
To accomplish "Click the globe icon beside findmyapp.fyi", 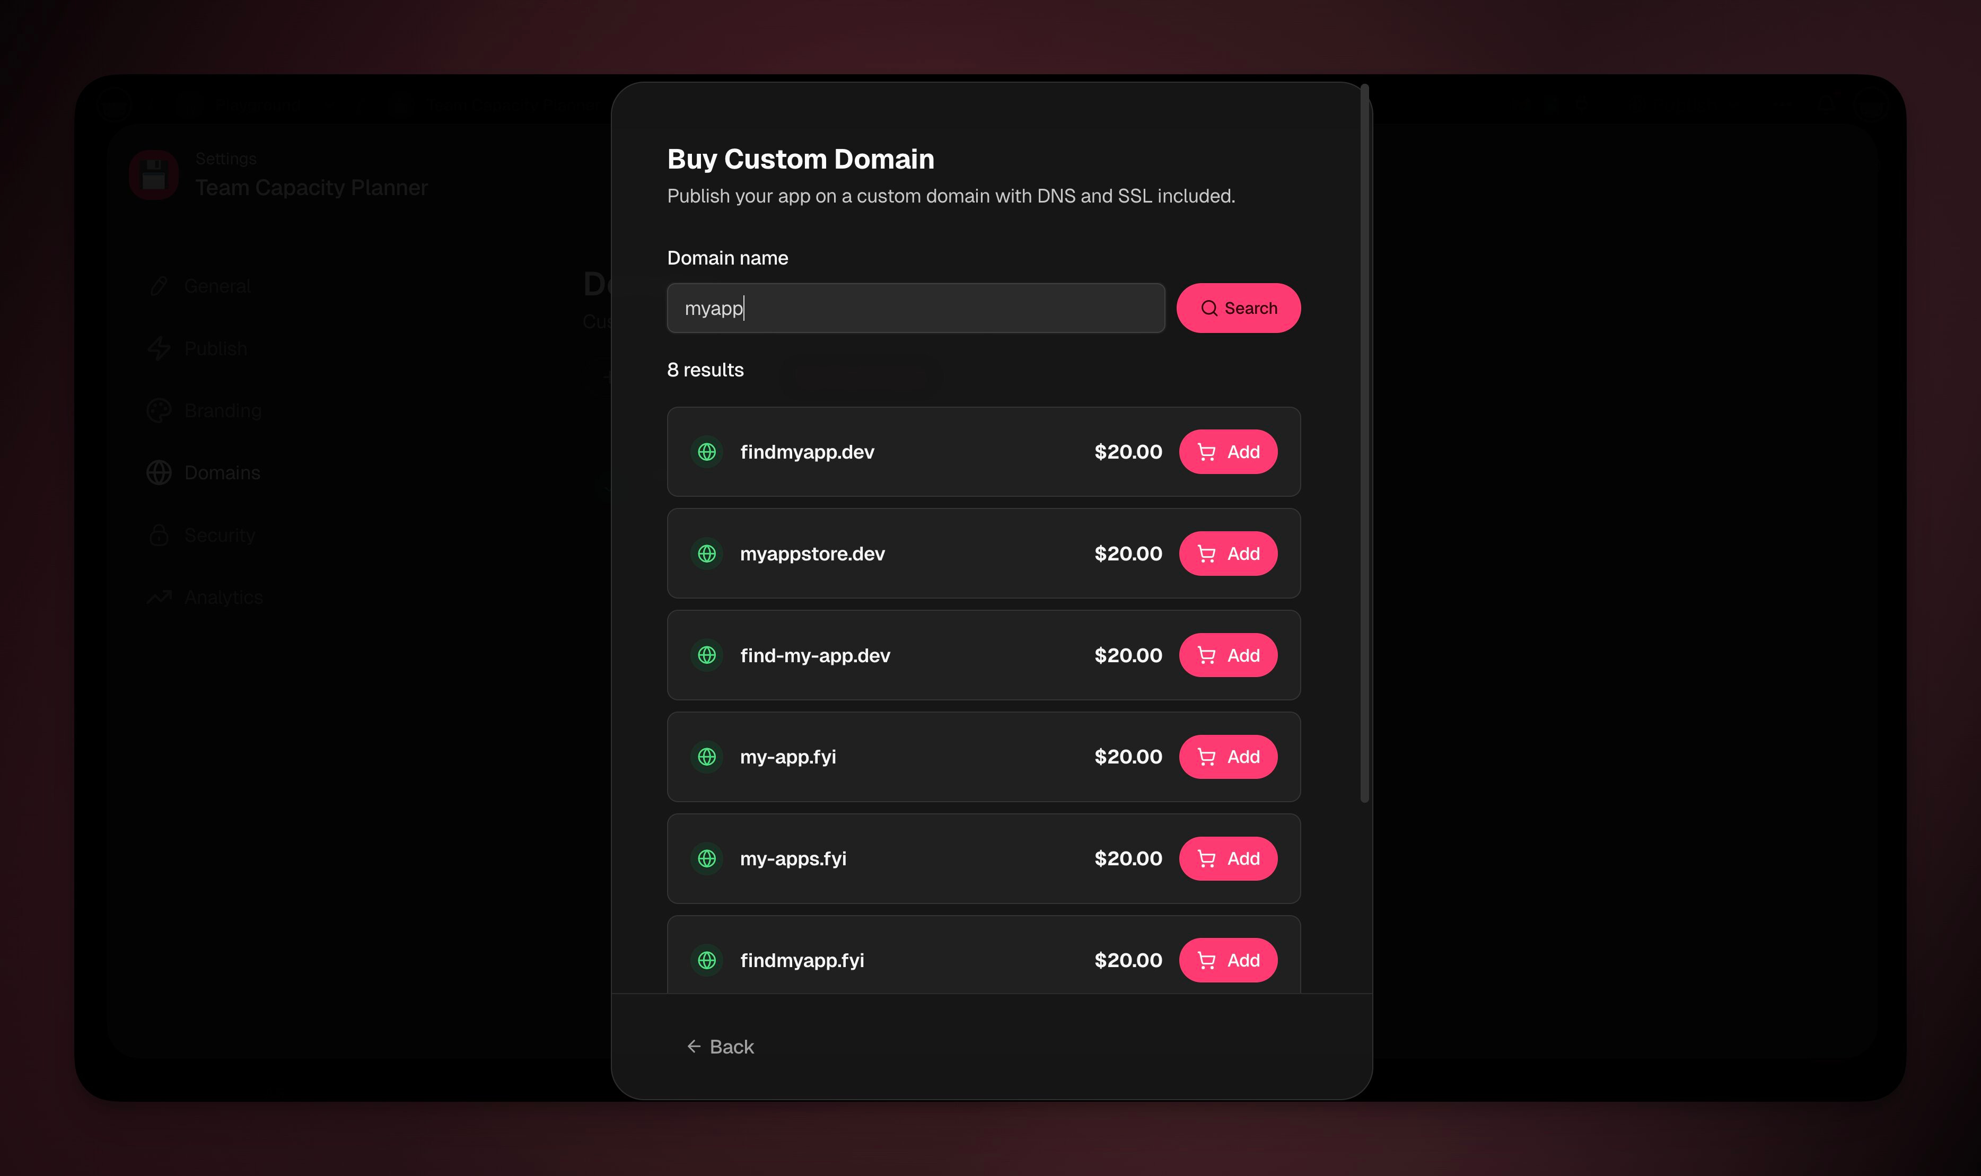I will (x=707, y=960).
